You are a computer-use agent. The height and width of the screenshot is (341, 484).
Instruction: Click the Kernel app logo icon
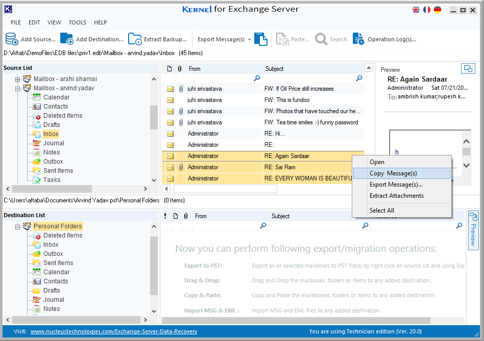pyautogui.click(x=8, y=9)
